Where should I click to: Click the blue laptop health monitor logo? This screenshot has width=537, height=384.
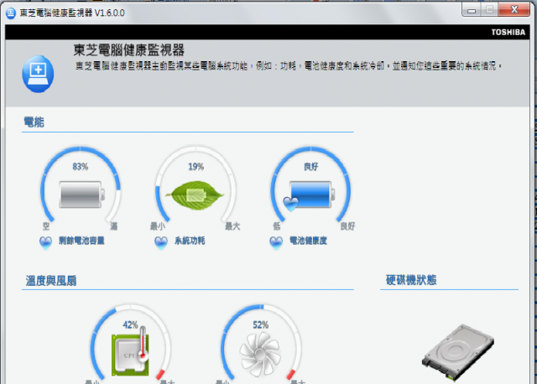38,74
